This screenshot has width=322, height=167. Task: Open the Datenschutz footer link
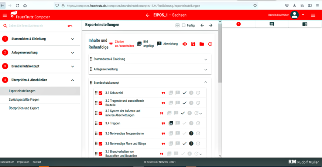point(7,162)
